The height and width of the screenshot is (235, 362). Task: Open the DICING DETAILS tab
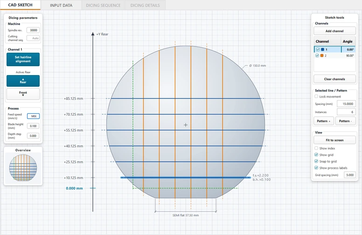pos(145,5)
